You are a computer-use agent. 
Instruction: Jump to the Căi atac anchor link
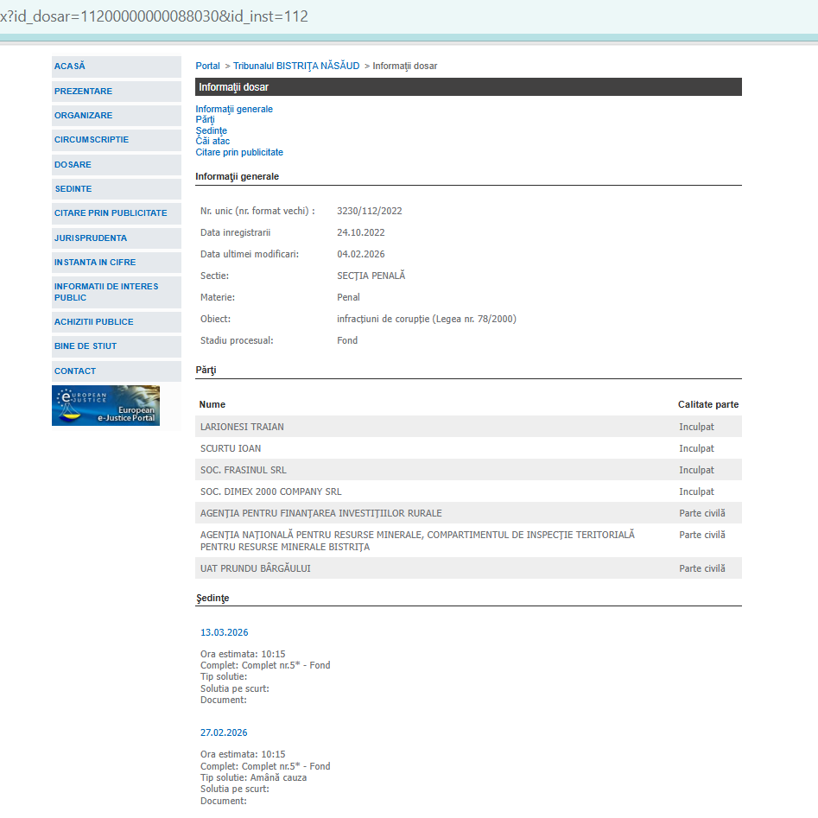tap(212, 141)
